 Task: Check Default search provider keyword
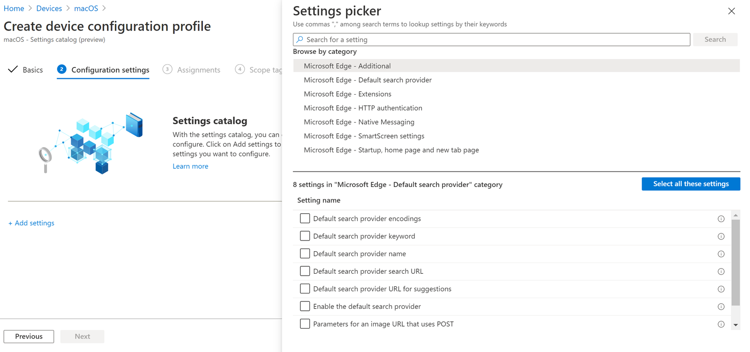tap(305, 236)
